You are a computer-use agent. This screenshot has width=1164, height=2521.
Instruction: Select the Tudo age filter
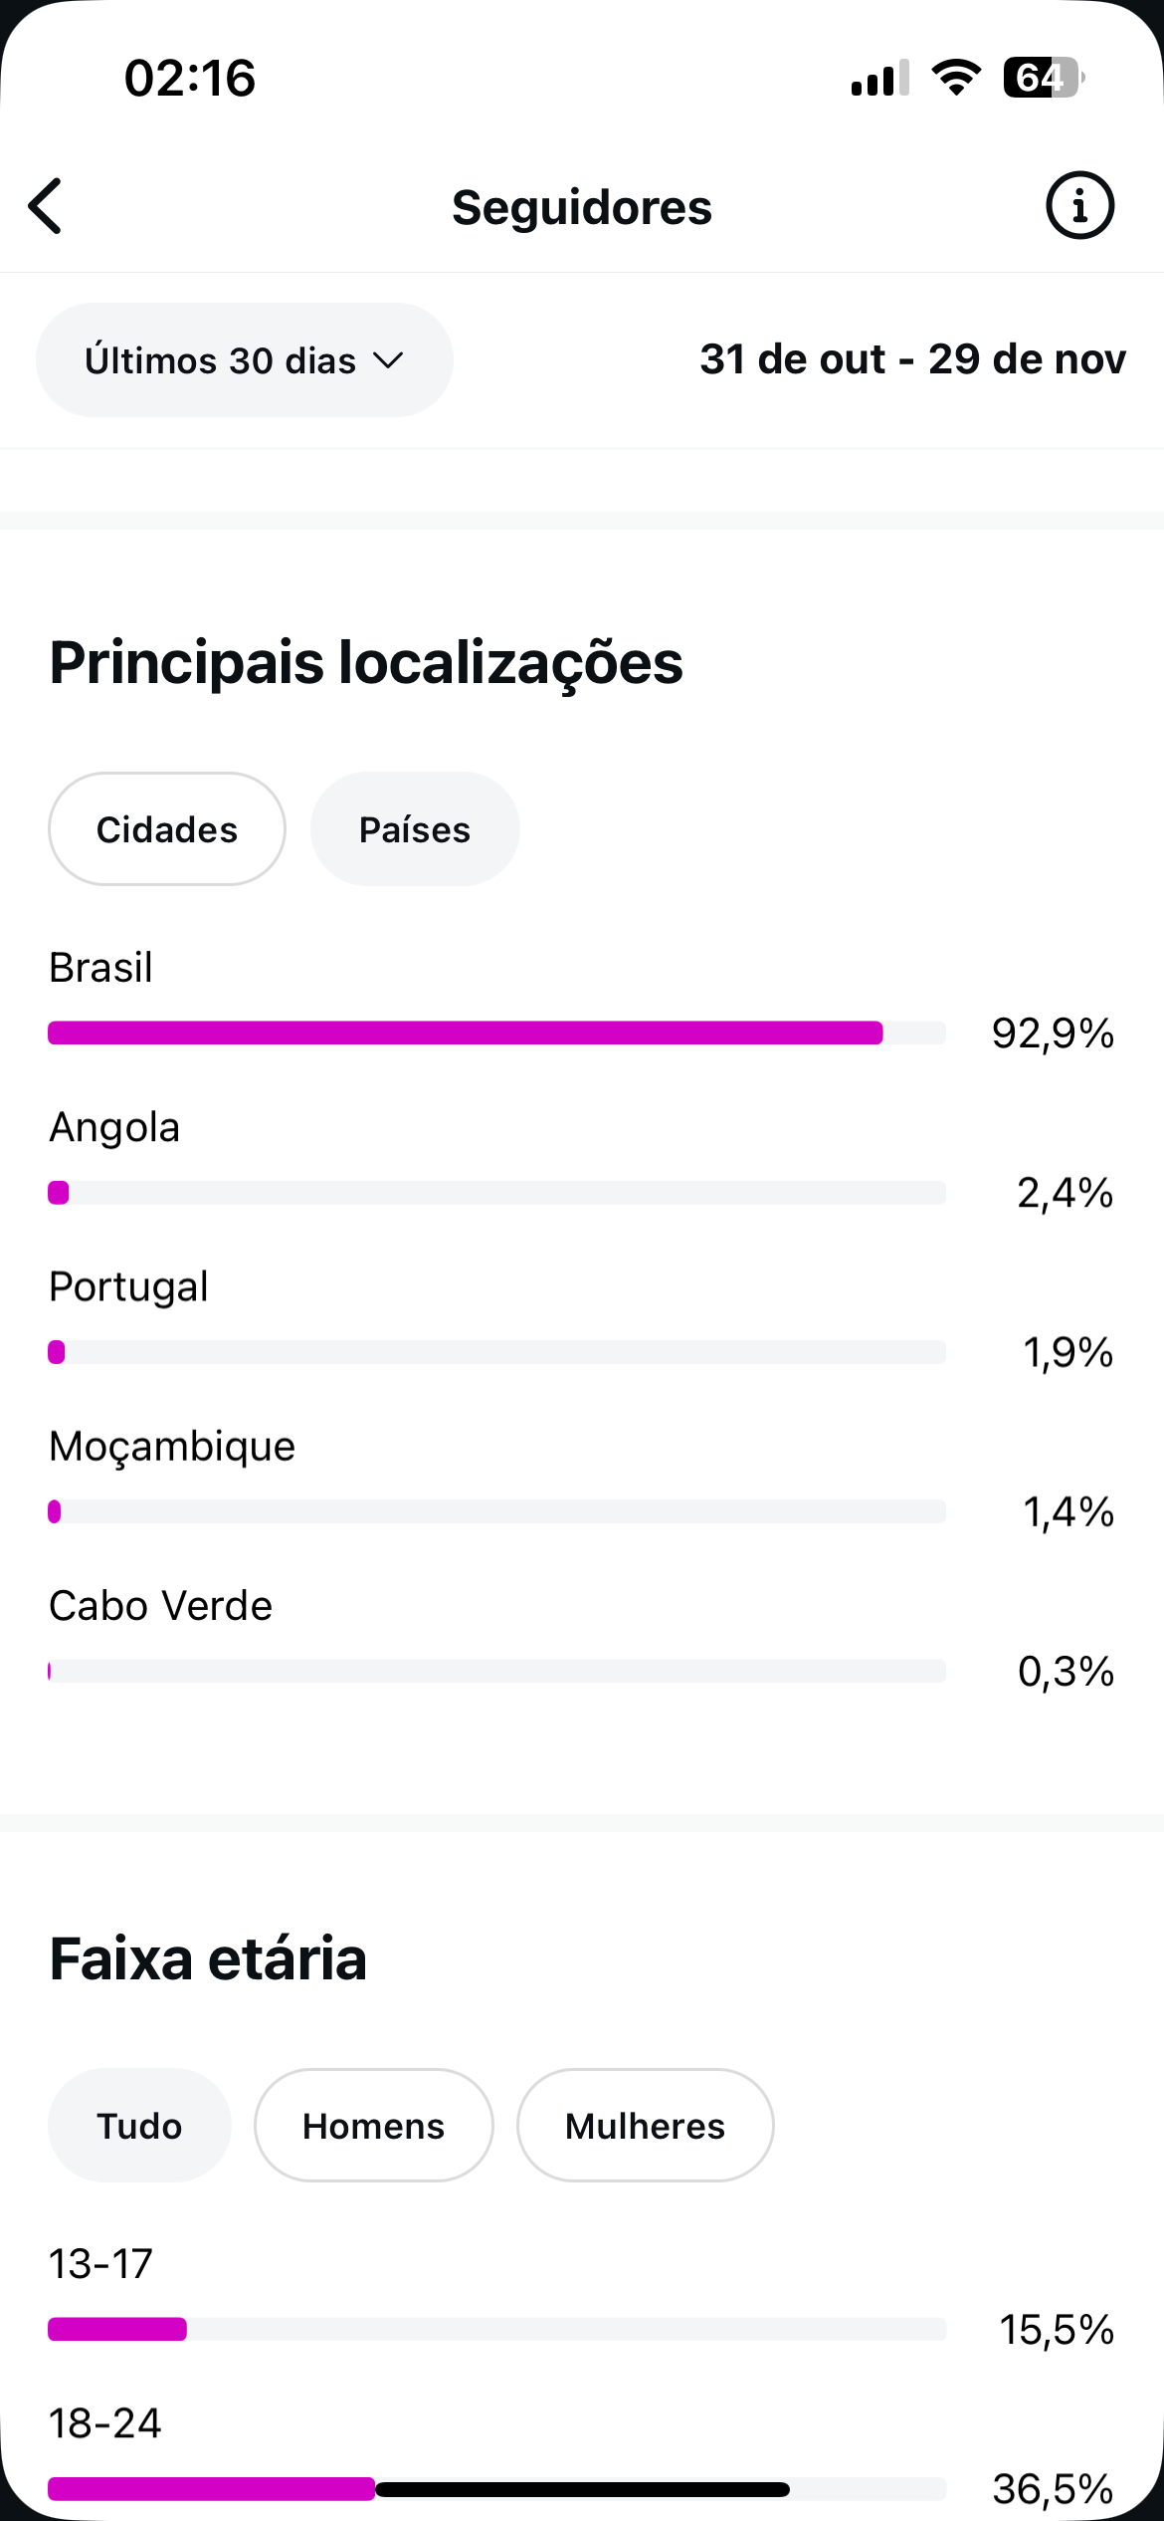pyautogui.click(x=139, y=2126)
